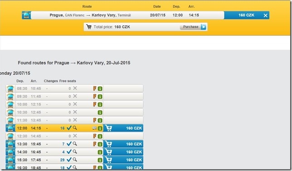The width and height of the screenshot is (292, 171).
Task: Click the bus icon of the 08:30 row
Action: click(10, 88)
